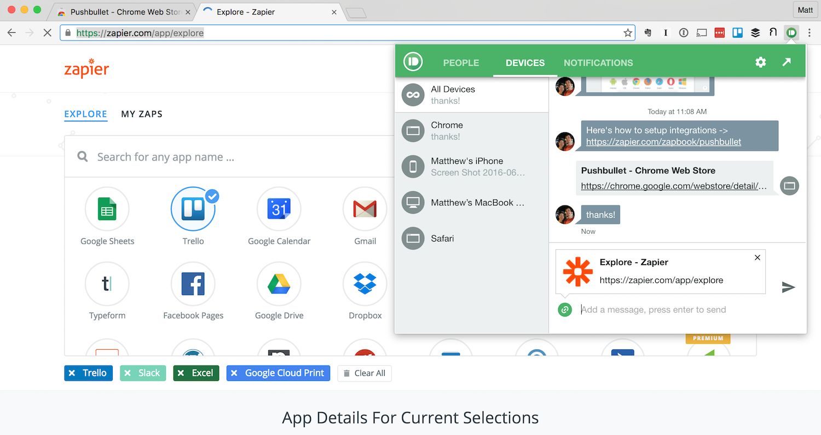The image size is (821, 435).
Task: Send the push with paper plane icon
Action: 788,287
